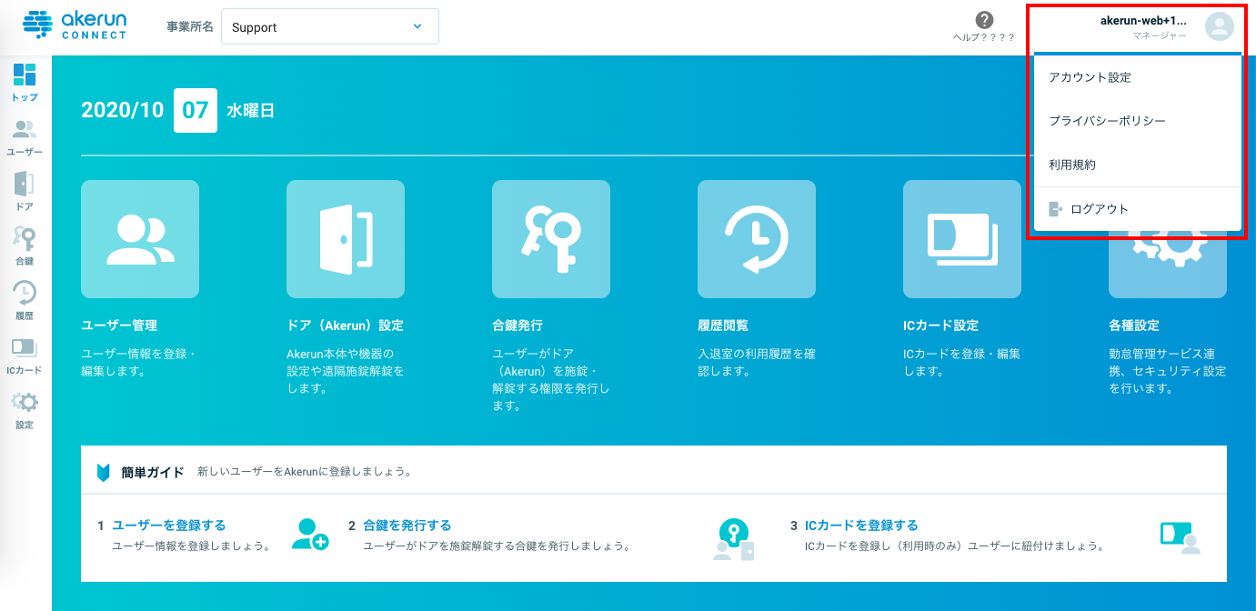Screen dimensions: 1256x611
Task: Open the ICカード設定 card tile icon
Action: pyautogui.click(x=962, y=239)
